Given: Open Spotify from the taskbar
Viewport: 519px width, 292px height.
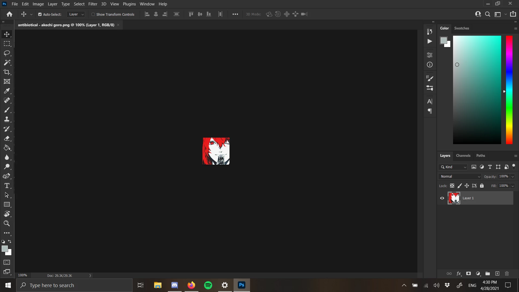Looking at the screenshot, I should (208, 285).
